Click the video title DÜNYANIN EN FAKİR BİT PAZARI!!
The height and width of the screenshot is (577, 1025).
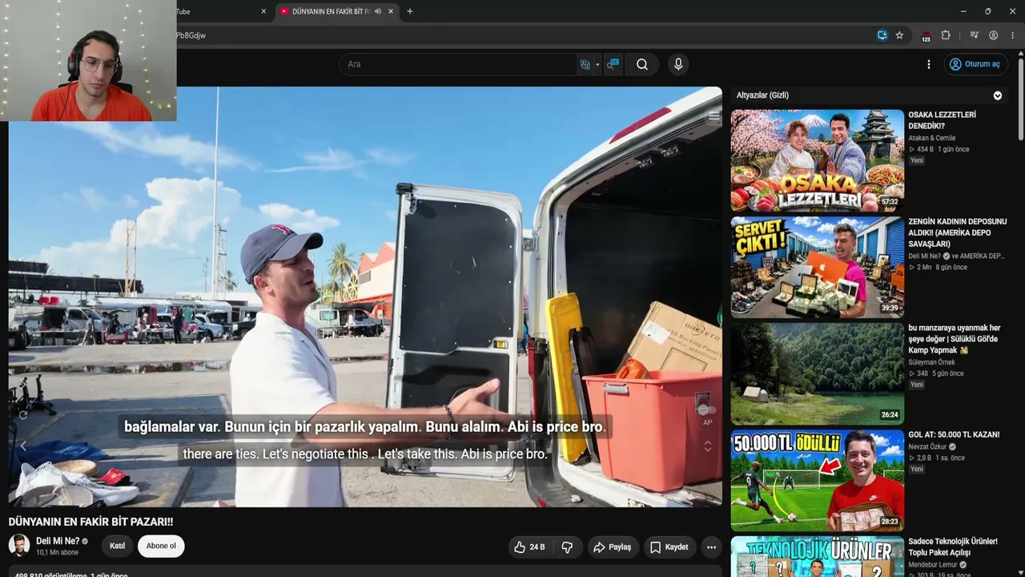(91, 522)
